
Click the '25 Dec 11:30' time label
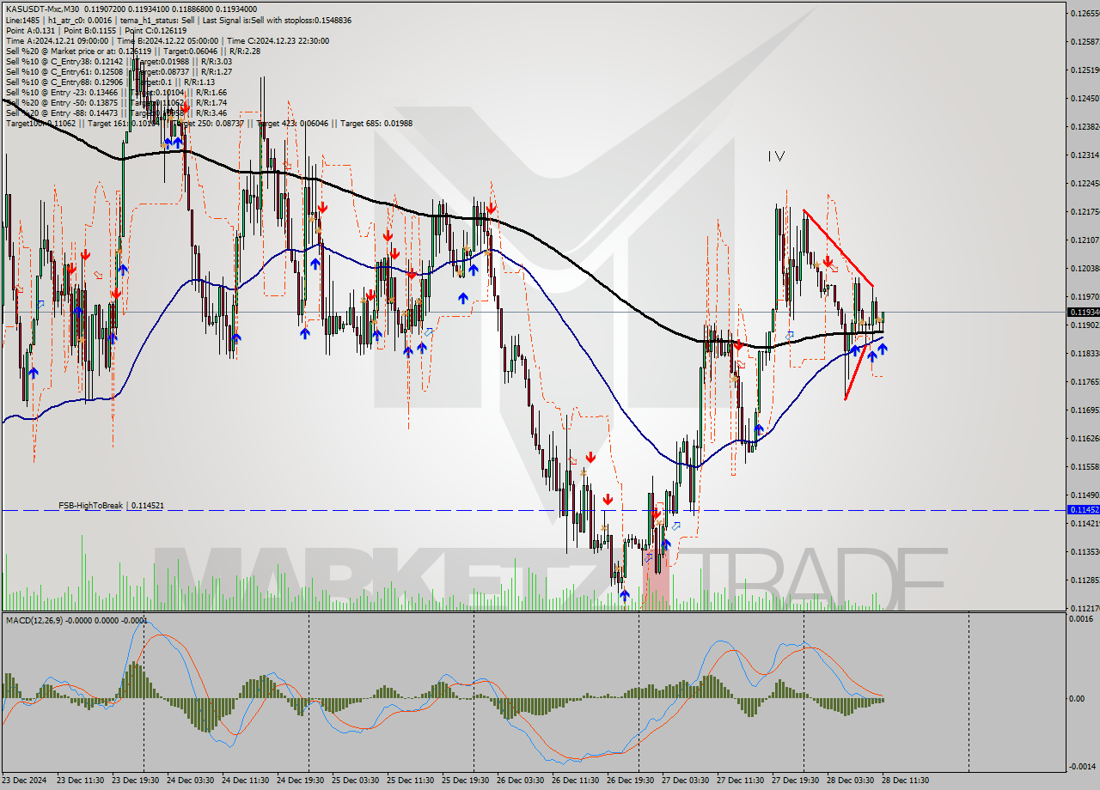tap(411, 781)
